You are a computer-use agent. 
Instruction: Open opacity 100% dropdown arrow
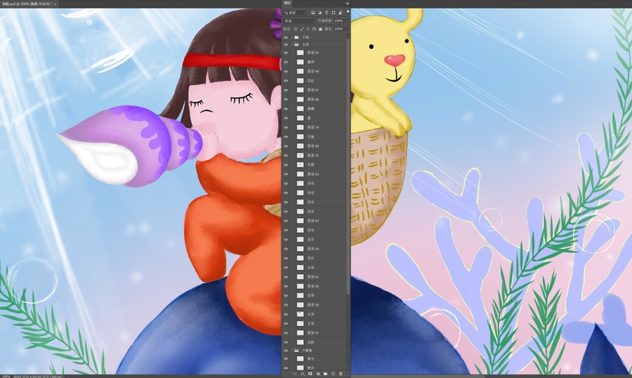(347, 21)
